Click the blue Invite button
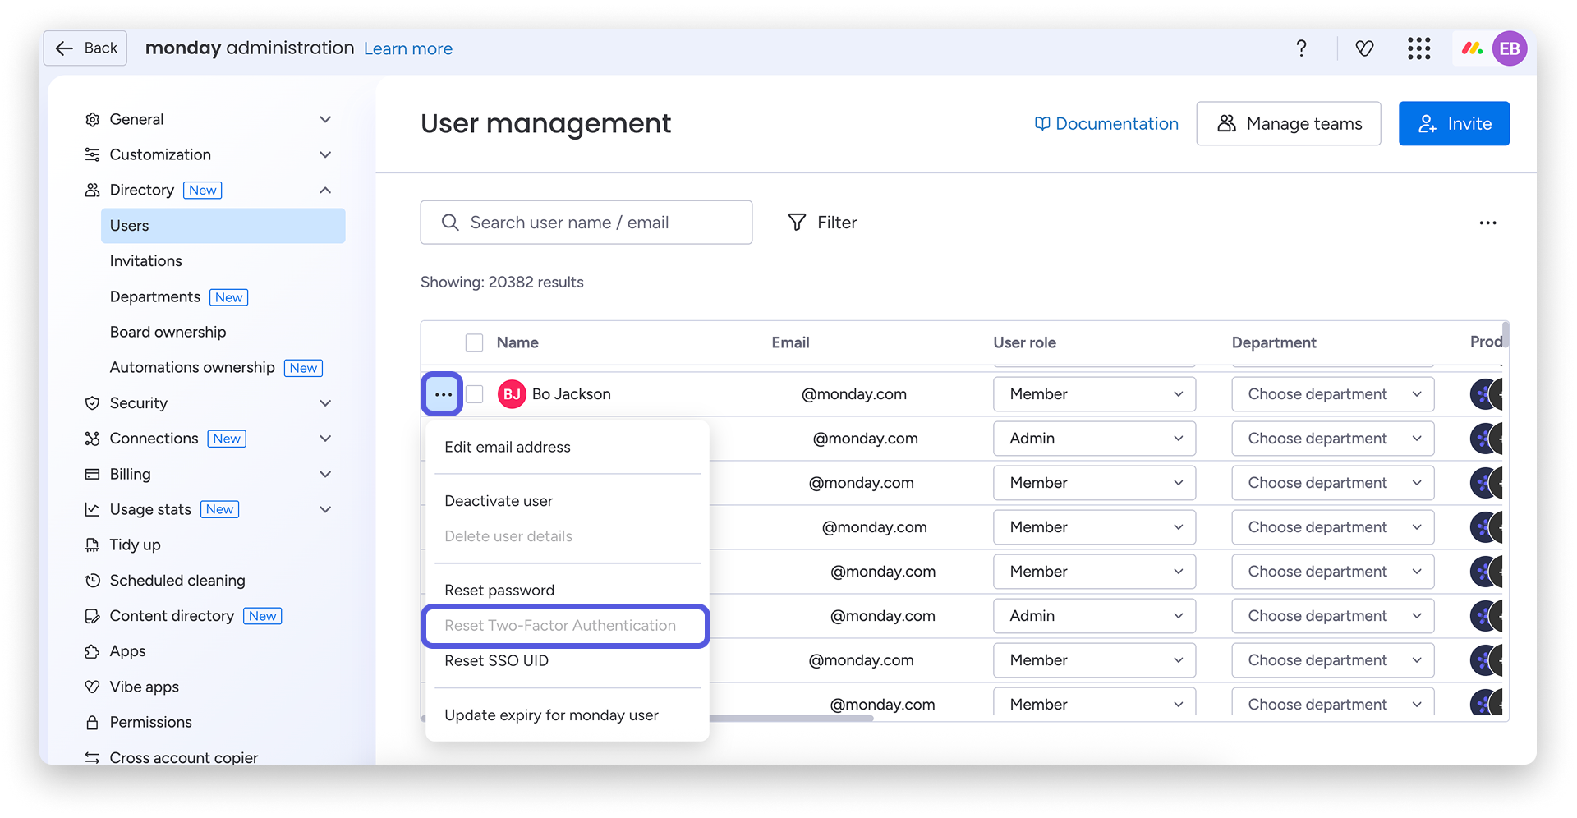Image resolution: width=1577 pixels, height=818 pixels. [x=1453, y=124]
